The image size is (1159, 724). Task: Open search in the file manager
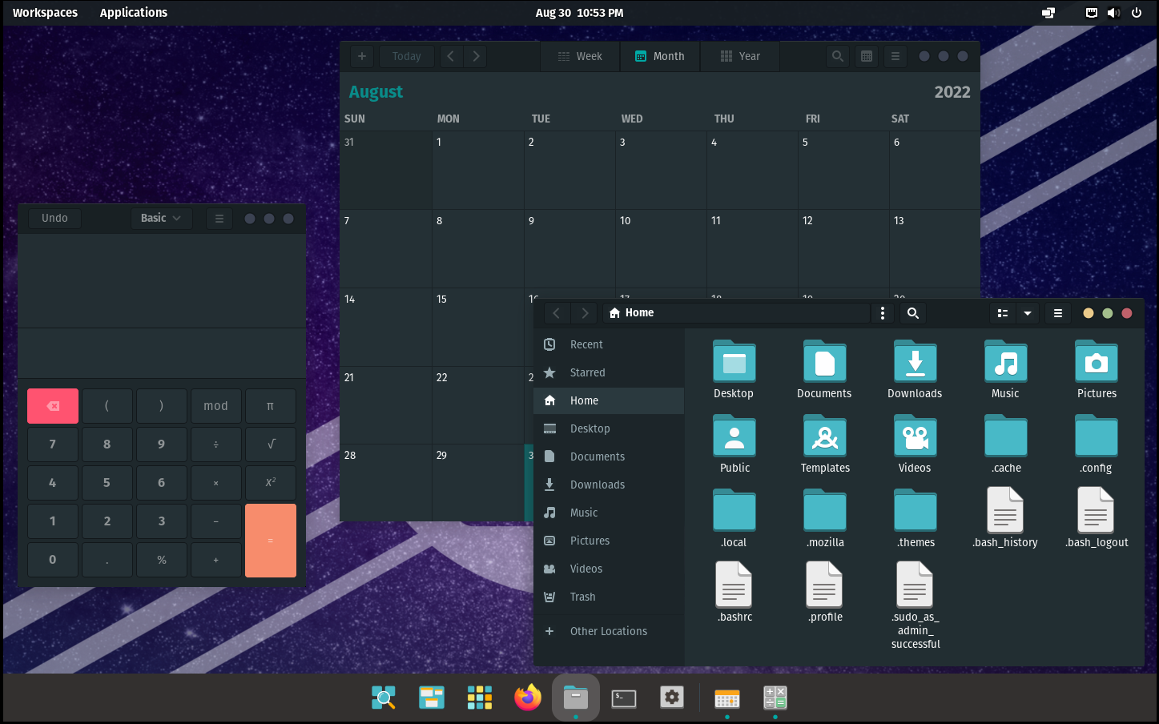coord(912,313)
